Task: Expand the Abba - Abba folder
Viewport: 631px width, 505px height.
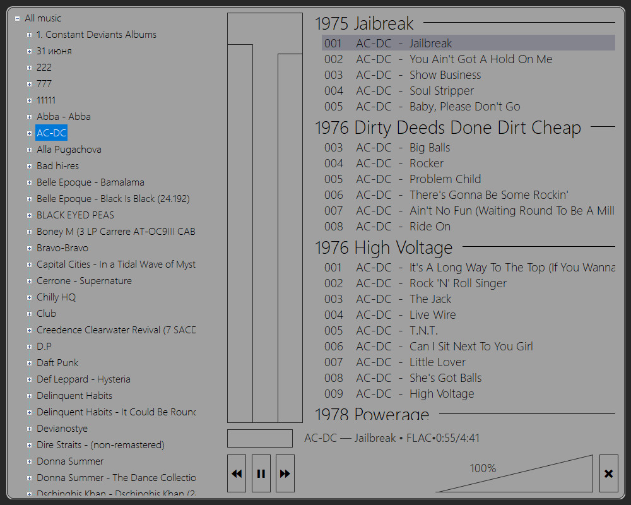Action: tap(29, 117)
